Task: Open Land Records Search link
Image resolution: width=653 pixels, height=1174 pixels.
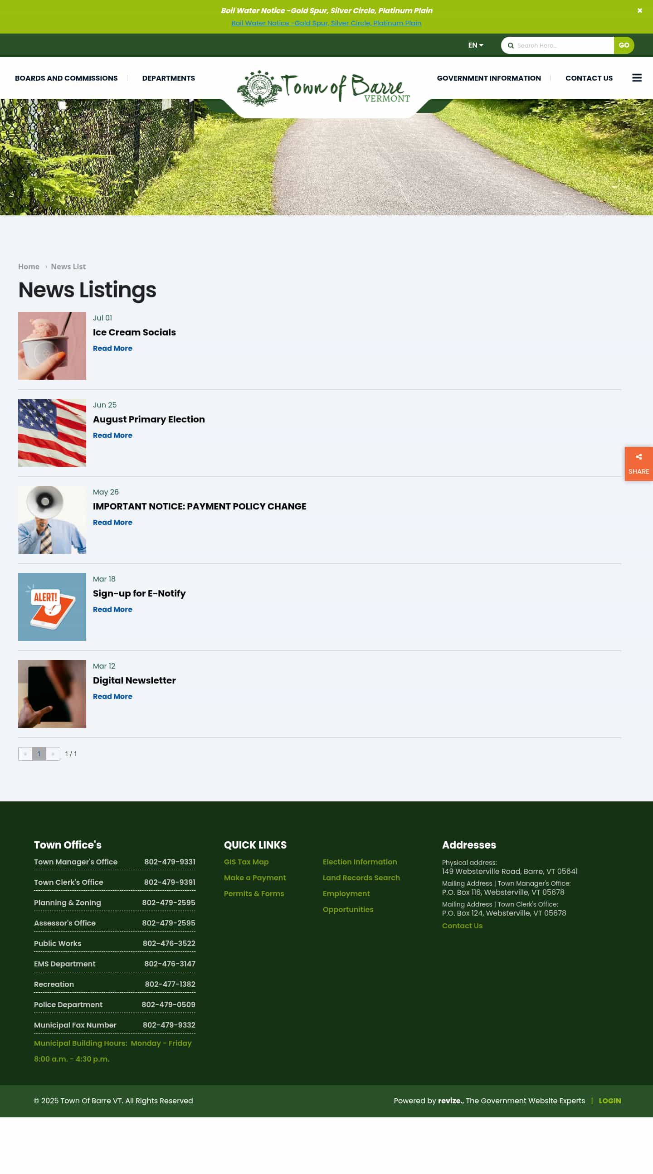Action: [x=361, y=878]
